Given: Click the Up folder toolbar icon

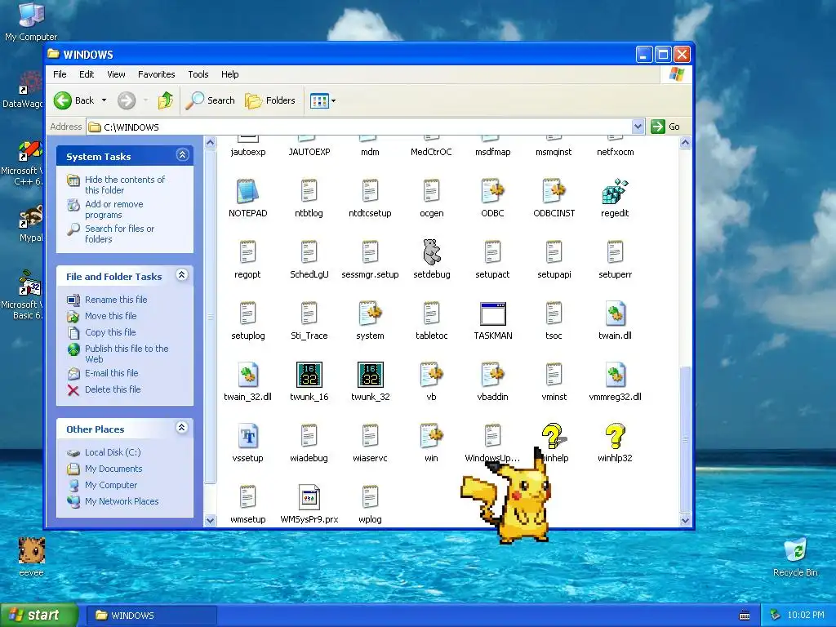Looking at the screenshot, I should (x=165, y=100).
